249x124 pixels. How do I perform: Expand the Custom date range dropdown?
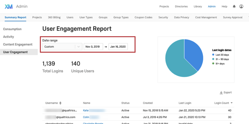(x=79, y=47)
